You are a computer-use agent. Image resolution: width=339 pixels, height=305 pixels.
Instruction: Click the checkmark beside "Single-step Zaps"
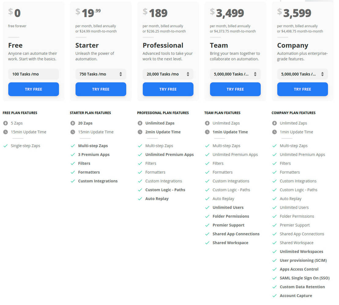pyautogui.click(x=6, y=146)
